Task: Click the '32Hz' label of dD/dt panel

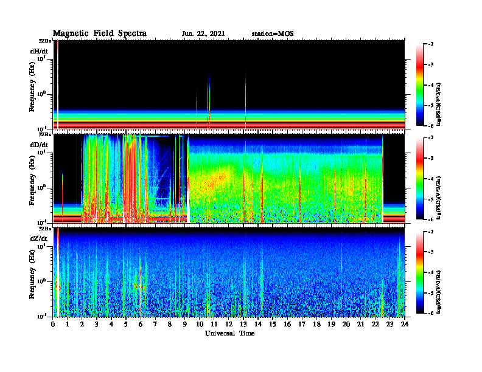Action: 45,134
